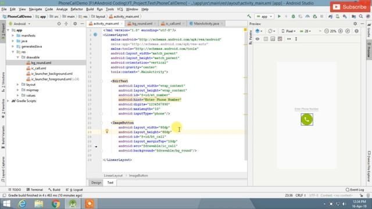This screenshot has width=372, height=209.
Task: Open the Pixel device dropdown in preview
Action: tap(288, 31)
